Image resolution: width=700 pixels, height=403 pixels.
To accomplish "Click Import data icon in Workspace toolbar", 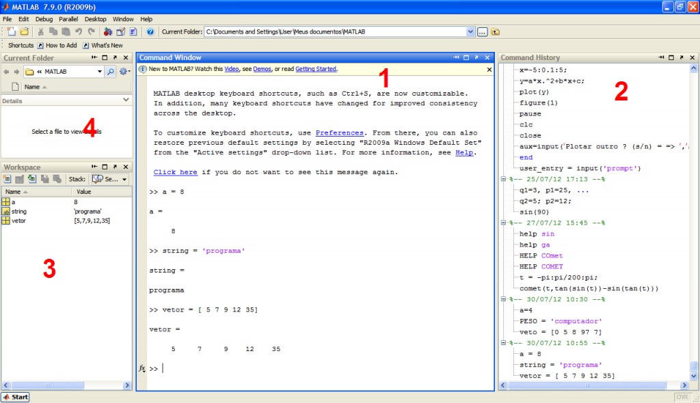I will click(x=31, y=179).
